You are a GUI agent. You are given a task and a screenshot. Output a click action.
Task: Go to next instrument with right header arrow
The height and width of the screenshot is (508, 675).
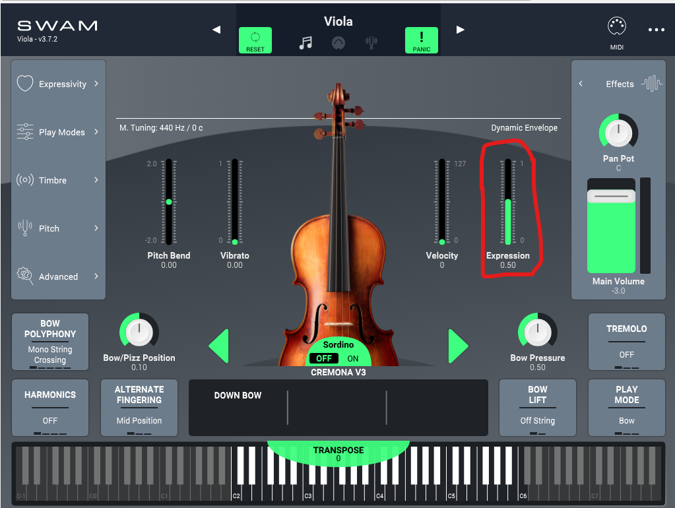tap(460, 30)
